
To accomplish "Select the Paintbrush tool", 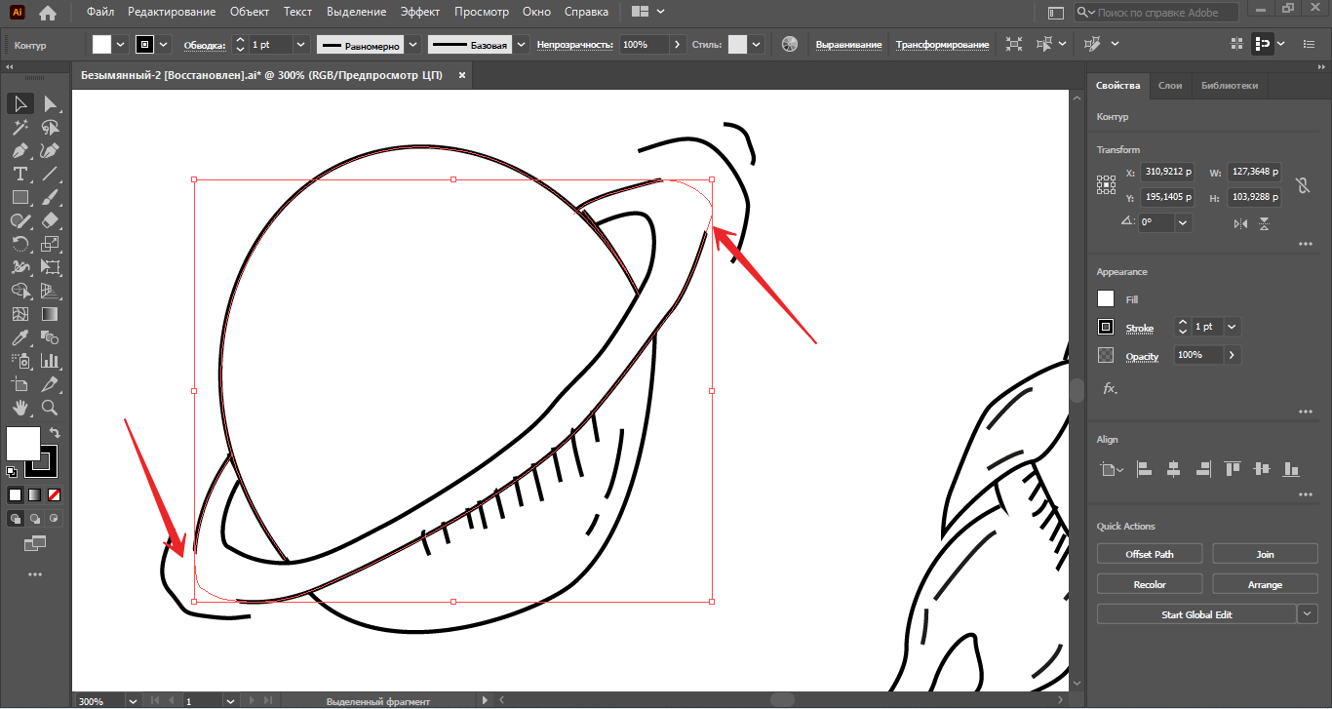I will tap(50, 197).
